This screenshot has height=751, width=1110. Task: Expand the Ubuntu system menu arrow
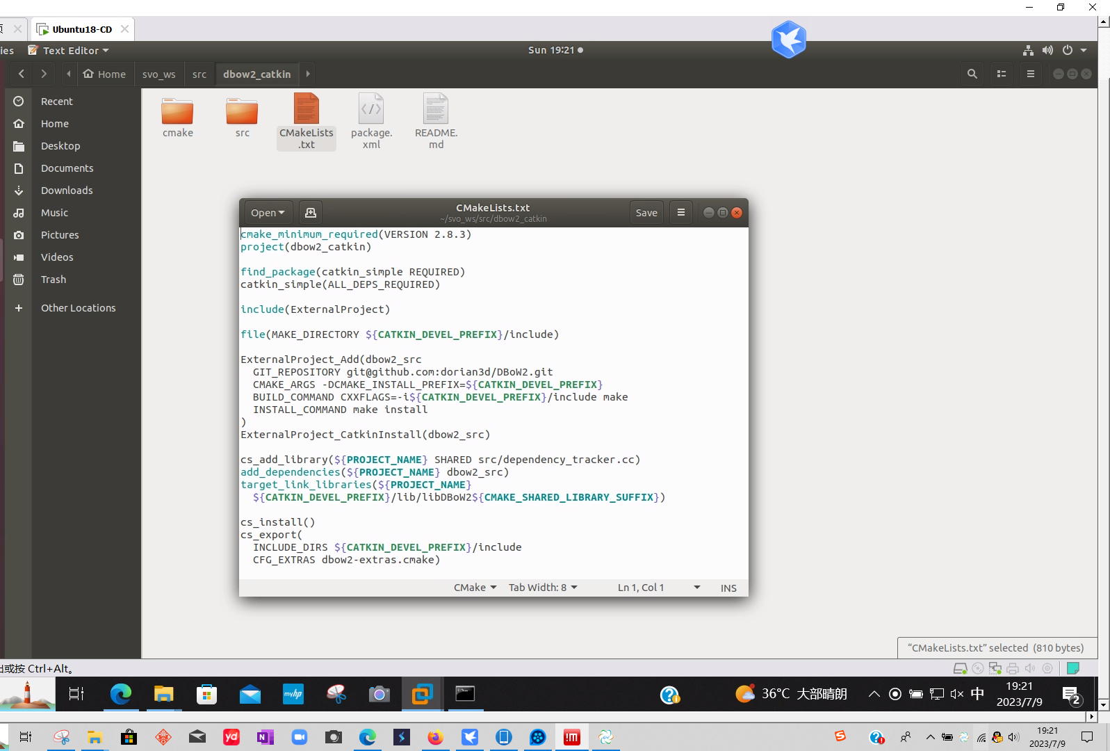[1084, 50]
